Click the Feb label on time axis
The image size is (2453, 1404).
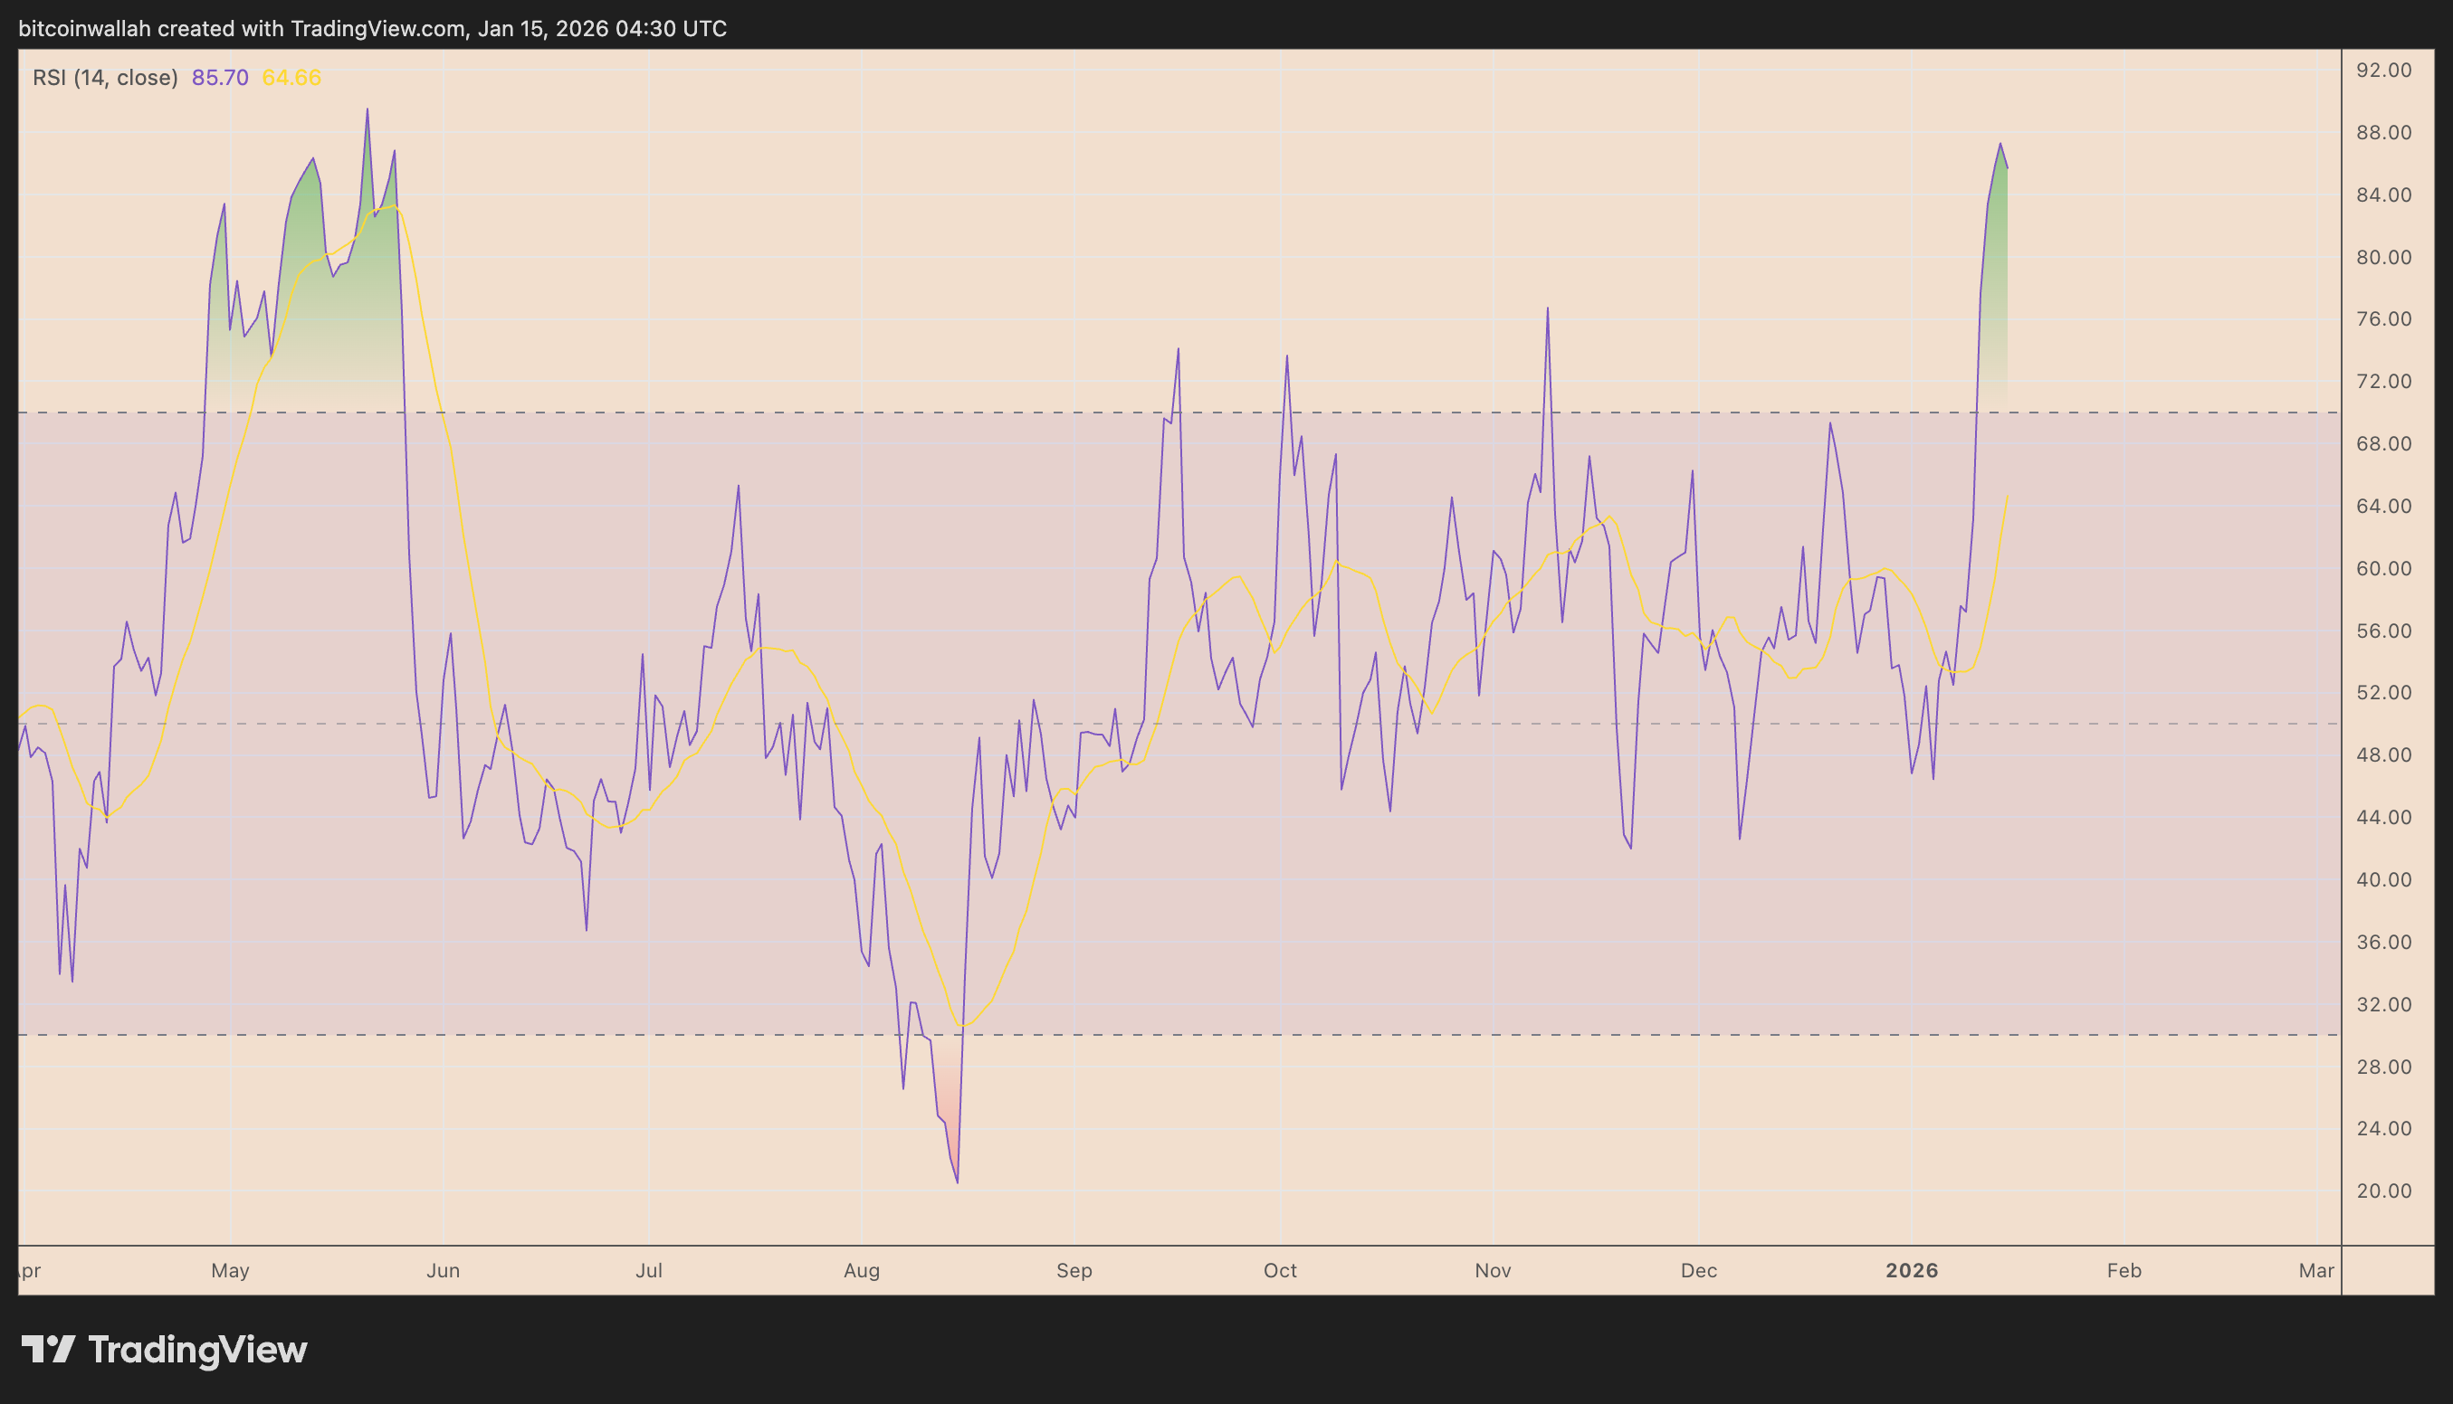[x=2124, y=1270]
